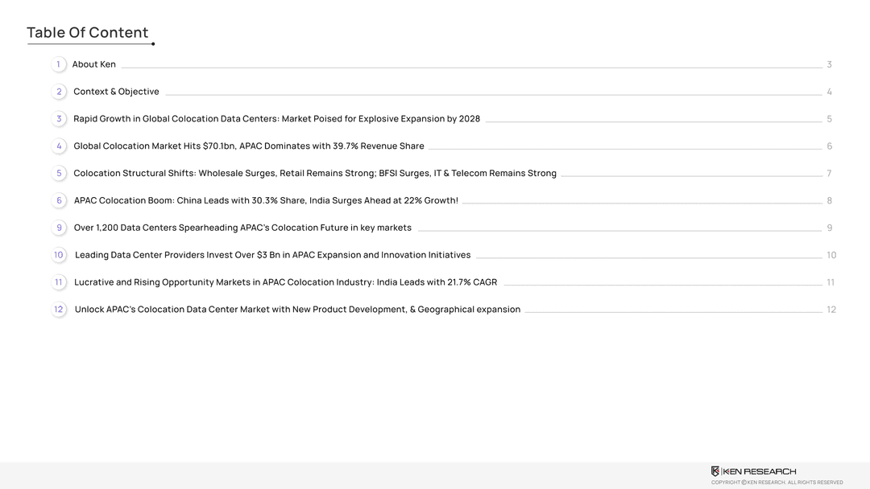Screen dimensions: 870x489
Task: Open APAC Colocation Boom: China Leads entry
Action: [x=266, y=200]
